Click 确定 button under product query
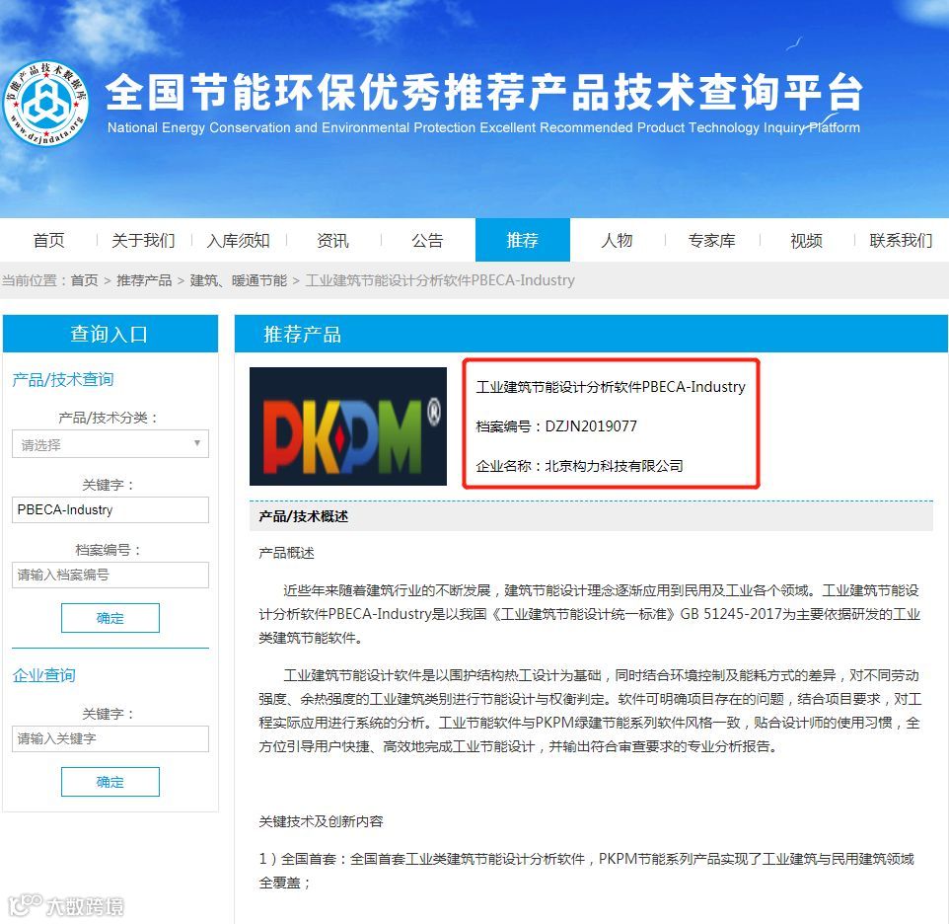Image resolution: width=949 pixels, height=924 pixels. pyautogui.click(x=110, y=618)
